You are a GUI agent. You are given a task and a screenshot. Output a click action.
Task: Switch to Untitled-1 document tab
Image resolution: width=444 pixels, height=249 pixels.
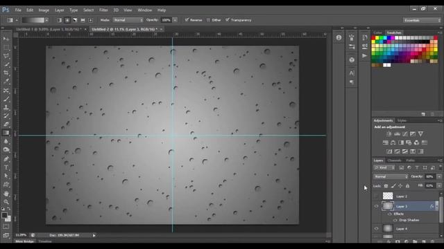pos(49,29)
